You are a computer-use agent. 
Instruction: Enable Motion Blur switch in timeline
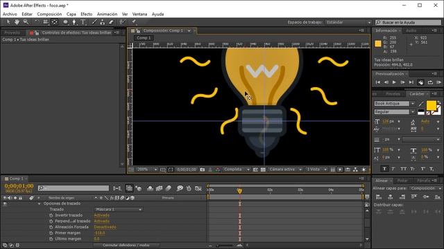coord(169,188)
